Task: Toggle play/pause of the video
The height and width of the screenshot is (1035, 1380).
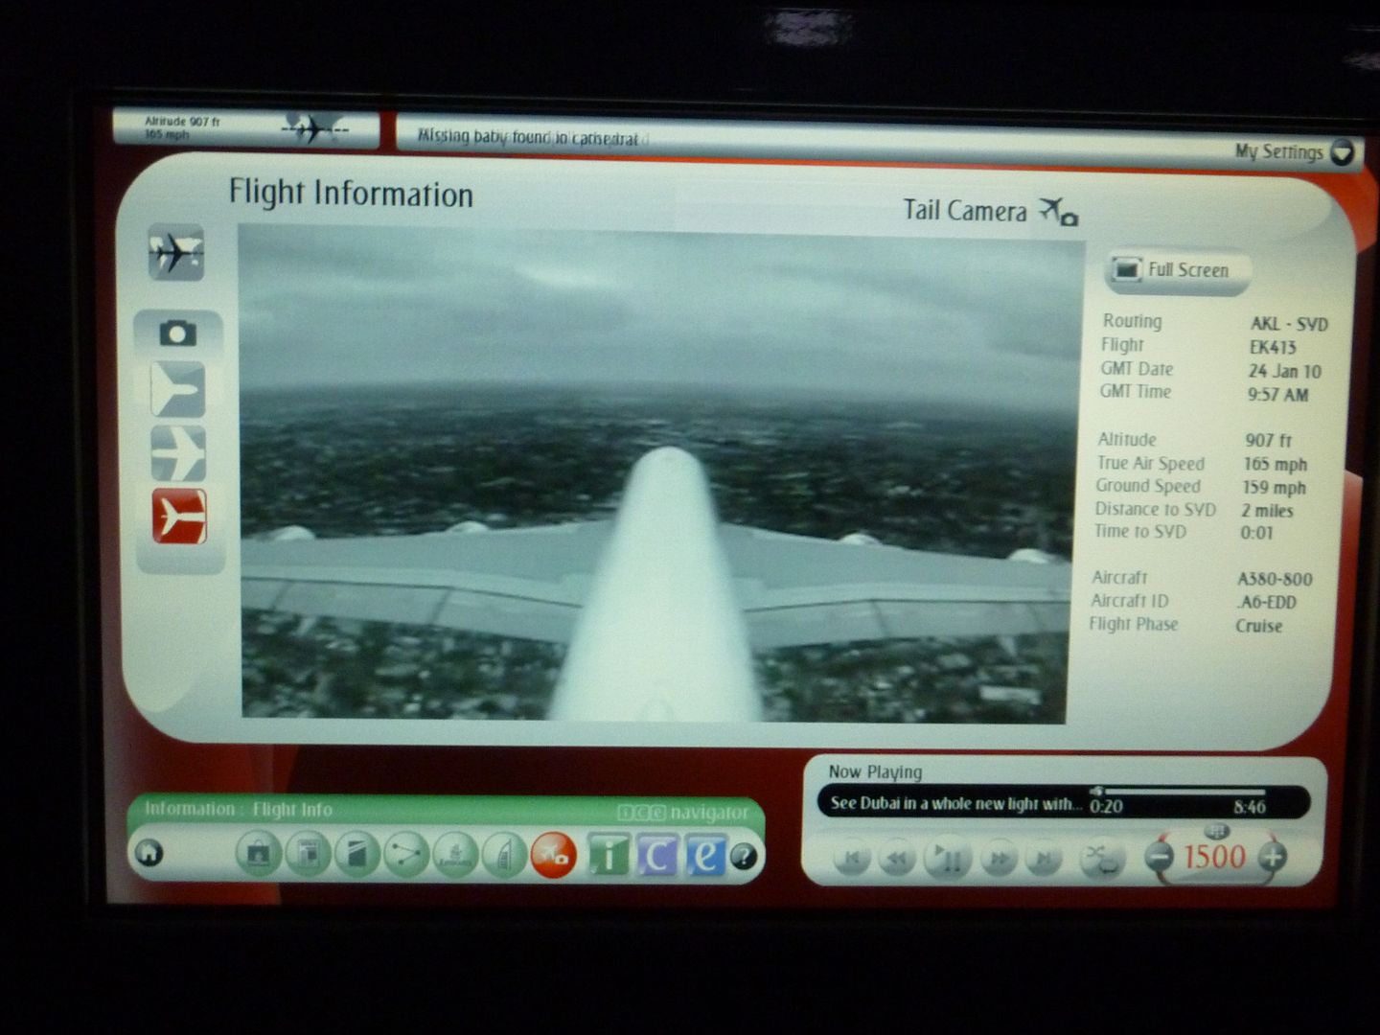Action: pyautogui.click(x=947, y=858)
